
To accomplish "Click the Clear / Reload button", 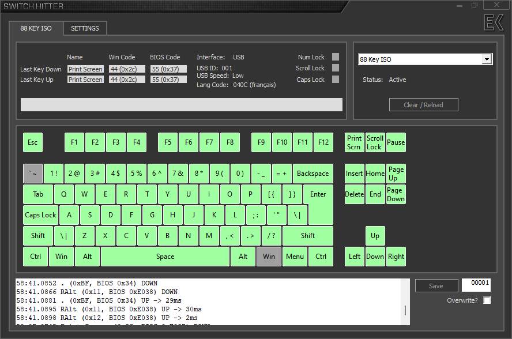I will pyautogui.click(x=424, y=105).
